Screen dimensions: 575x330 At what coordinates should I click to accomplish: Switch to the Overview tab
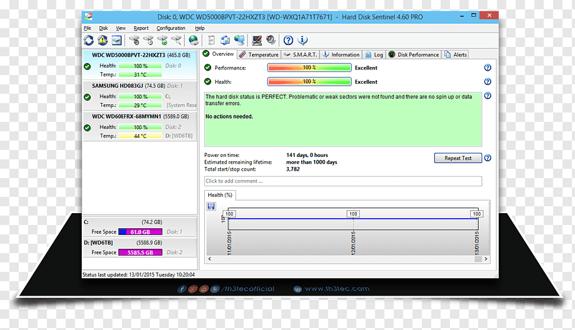pyautogui.click(x=219, y=54)
